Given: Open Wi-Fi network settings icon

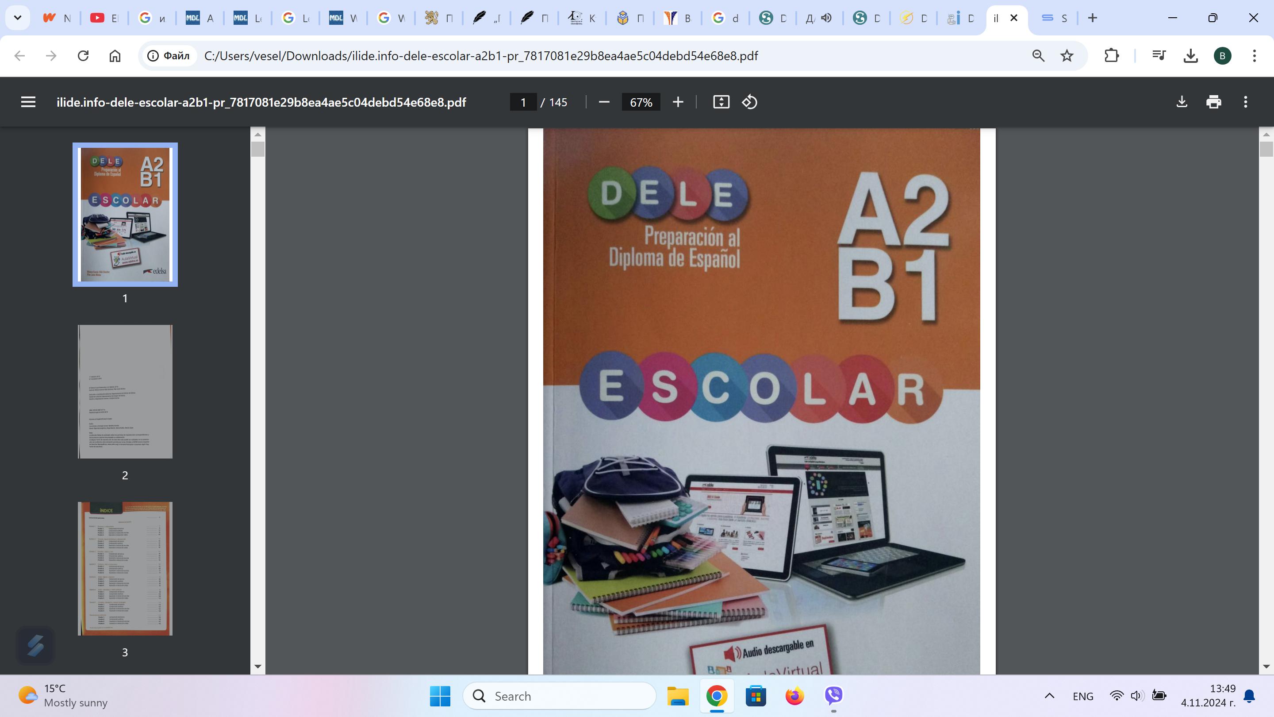Looking at the screenshot, I should (1116, 696).
